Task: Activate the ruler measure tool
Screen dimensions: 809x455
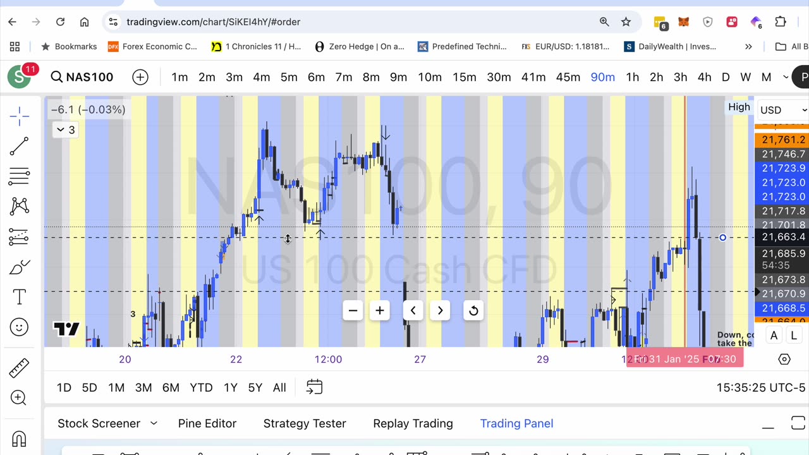Action: click(19, 367)
